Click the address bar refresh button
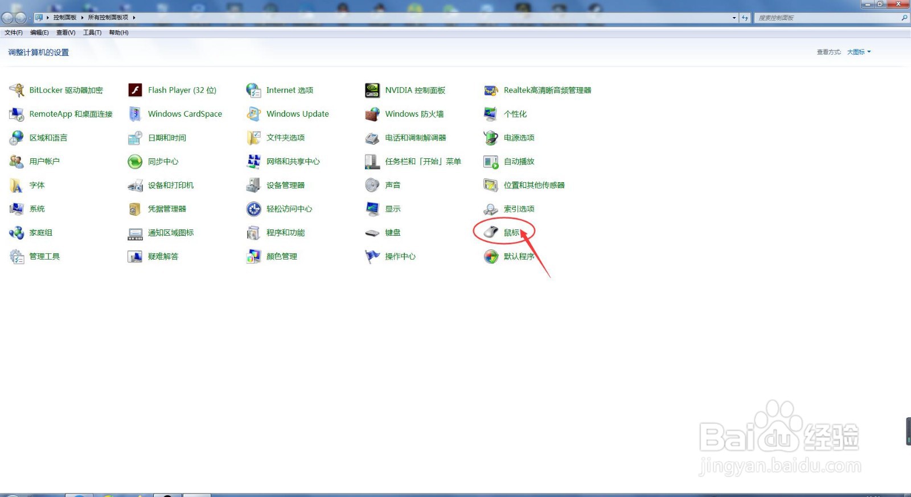The width and height of the screenshot is (911, 497). (745, 18)
